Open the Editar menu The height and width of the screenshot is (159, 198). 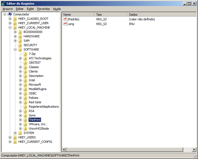coord(20,9)
